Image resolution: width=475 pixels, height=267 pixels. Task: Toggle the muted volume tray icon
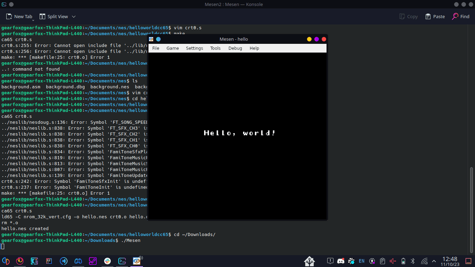393,261
